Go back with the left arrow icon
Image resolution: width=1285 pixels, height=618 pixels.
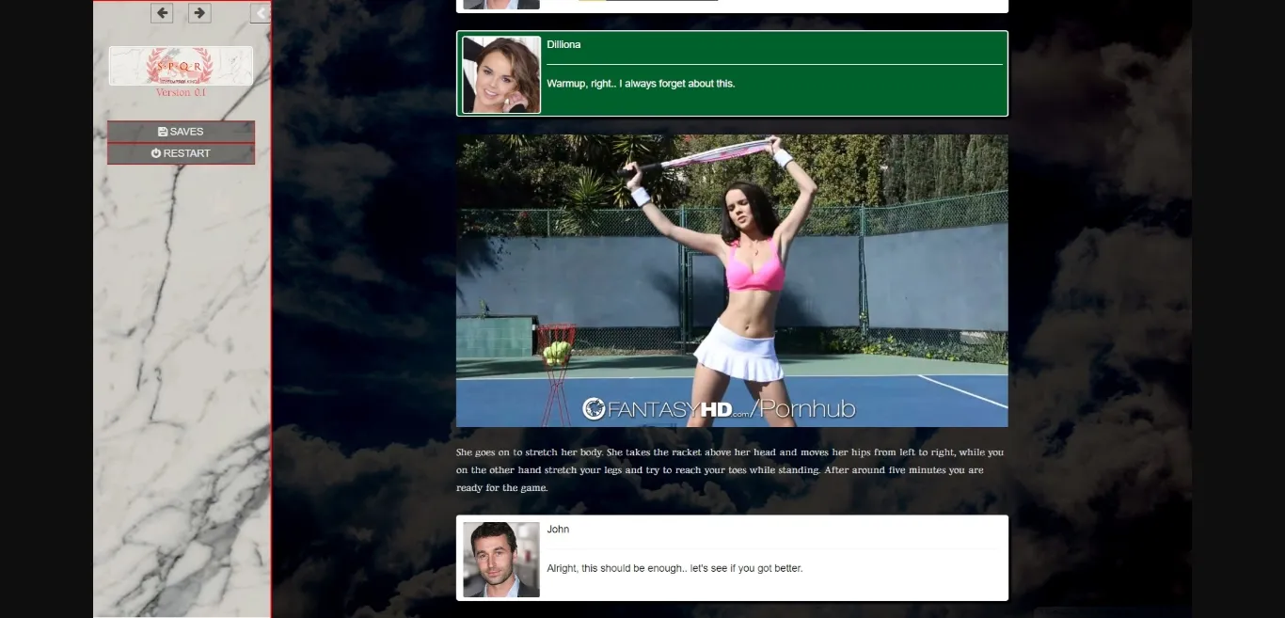pos(162,13)
